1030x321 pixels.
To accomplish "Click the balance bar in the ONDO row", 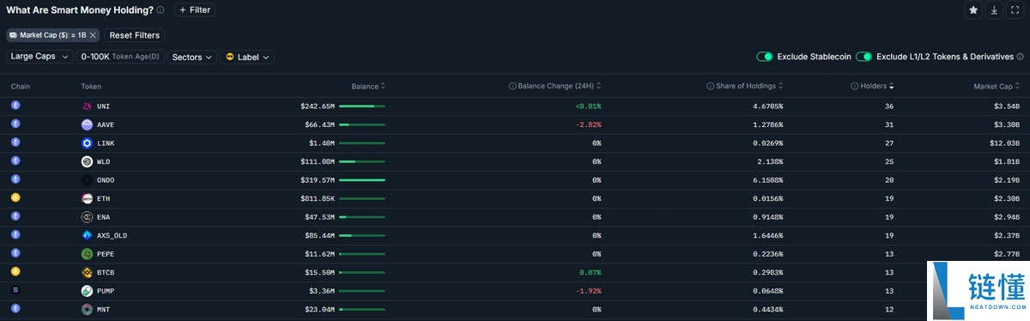I will (x=362, y=180).
